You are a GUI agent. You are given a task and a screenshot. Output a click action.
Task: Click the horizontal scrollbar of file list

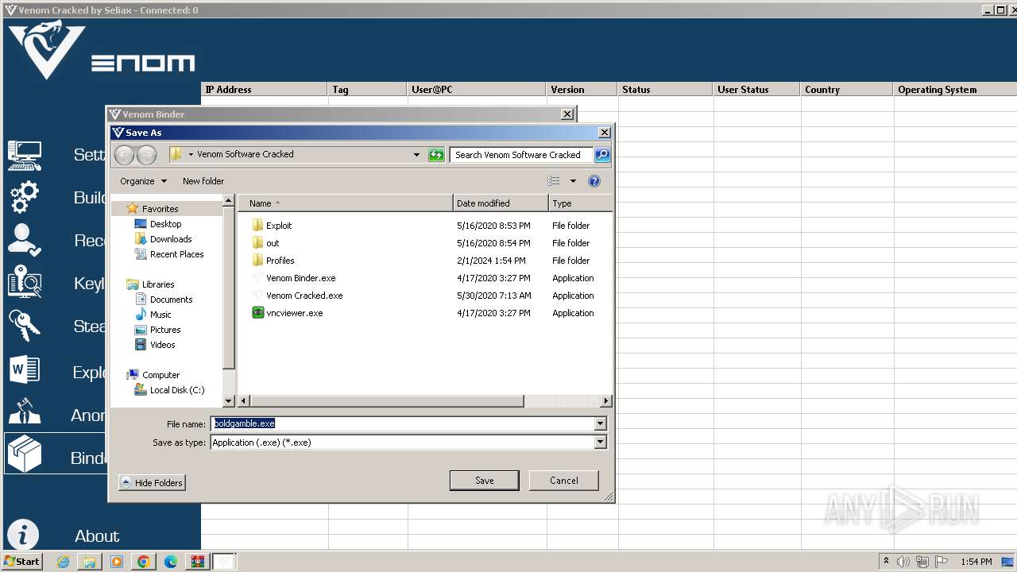pos(386,401)
